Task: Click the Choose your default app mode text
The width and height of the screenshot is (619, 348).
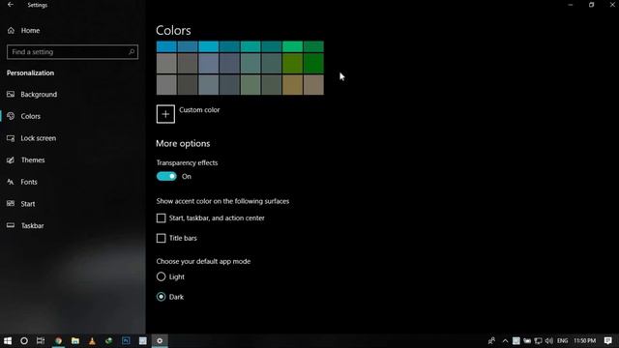Action: pyautogui.click(x=203, y=261)
